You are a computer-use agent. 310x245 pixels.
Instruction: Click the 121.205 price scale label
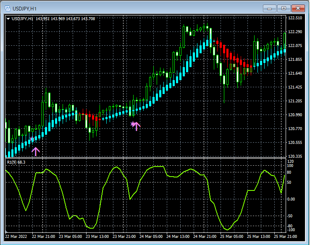coord(295,101)
